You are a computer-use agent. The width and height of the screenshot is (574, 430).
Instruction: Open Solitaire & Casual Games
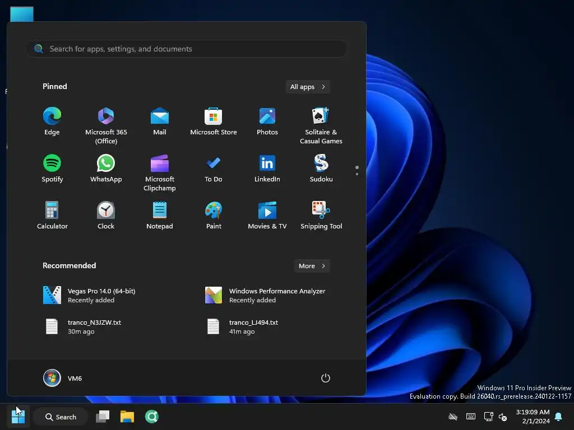(321, 126)
